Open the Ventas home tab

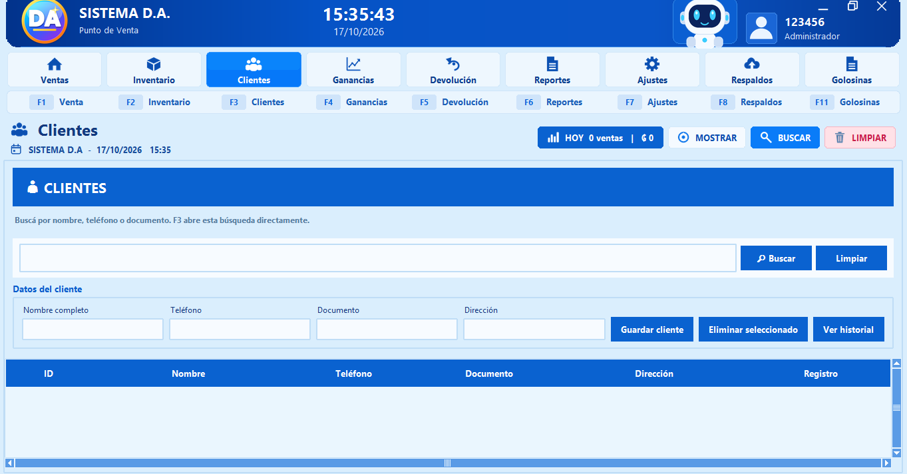55,70
